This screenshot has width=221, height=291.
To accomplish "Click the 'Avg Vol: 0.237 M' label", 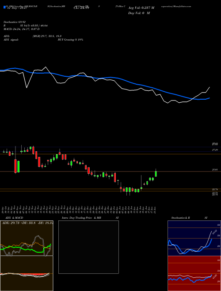I will point(141,8).
